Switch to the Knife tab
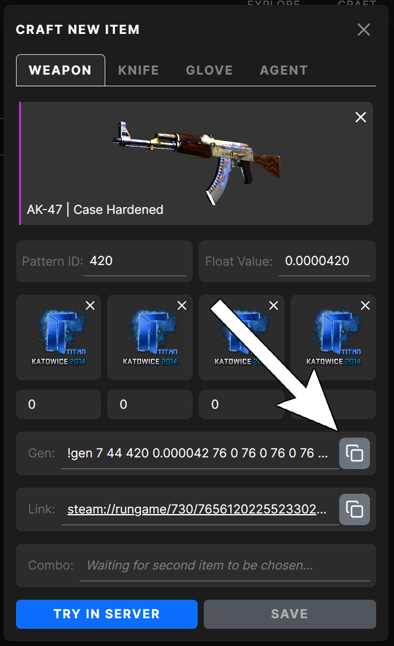 pyautogui.click(x=138, y=70)
